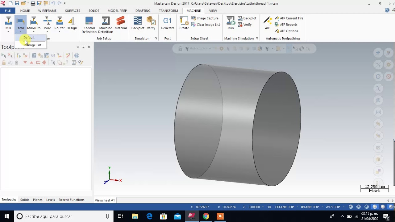Open the Machine Simulation dialog launcher

pyautogui.click(x=257, y=39)
